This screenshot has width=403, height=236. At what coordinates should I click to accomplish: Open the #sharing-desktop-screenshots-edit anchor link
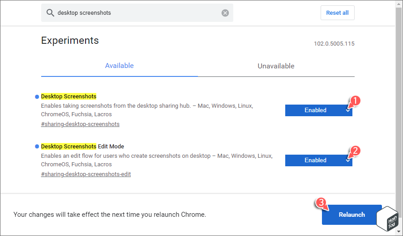tap(86, 174)
